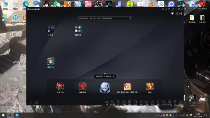Open the Baidu Netdisk desktop shortcut
The image size is (210, 118).
161,4
